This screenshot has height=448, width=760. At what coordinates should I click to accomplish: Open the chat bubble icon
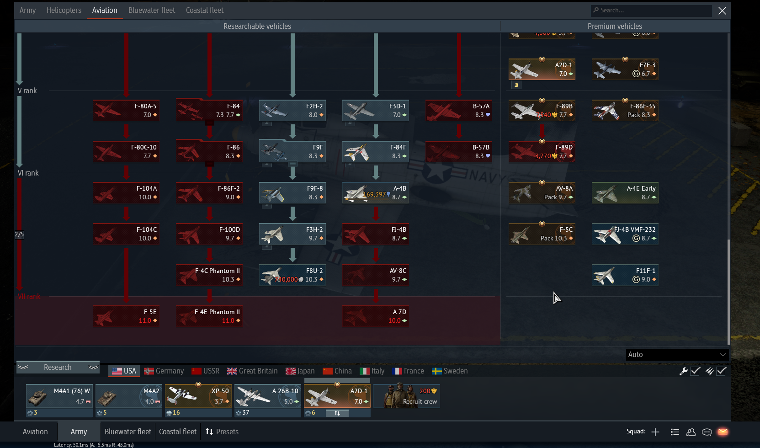pyautogui.click(x=707, y=432)
